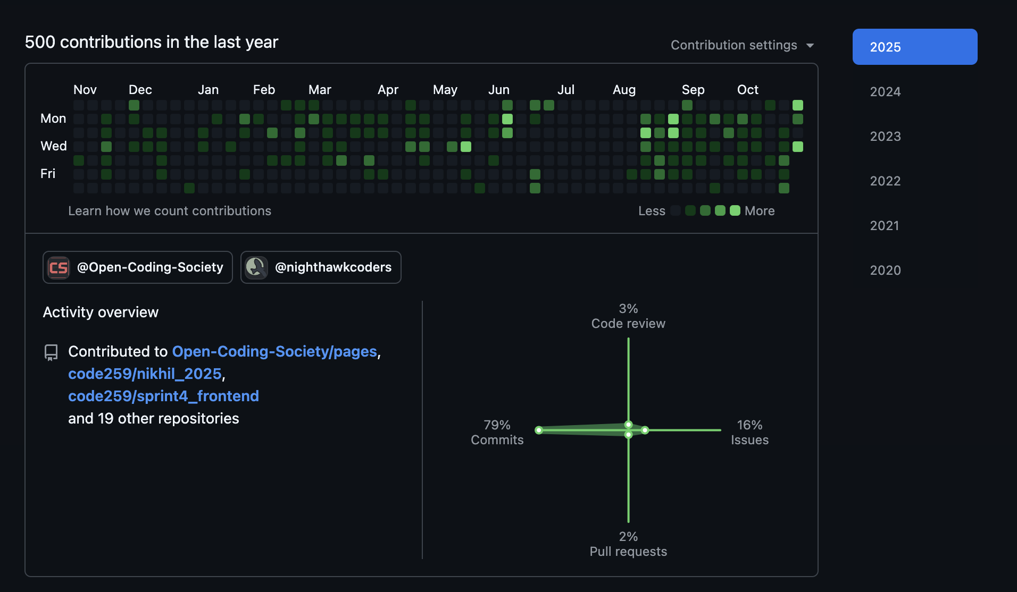
Task: Open the Open-Coding-Society/pages repository link
Action: click(x=274, y=351)
